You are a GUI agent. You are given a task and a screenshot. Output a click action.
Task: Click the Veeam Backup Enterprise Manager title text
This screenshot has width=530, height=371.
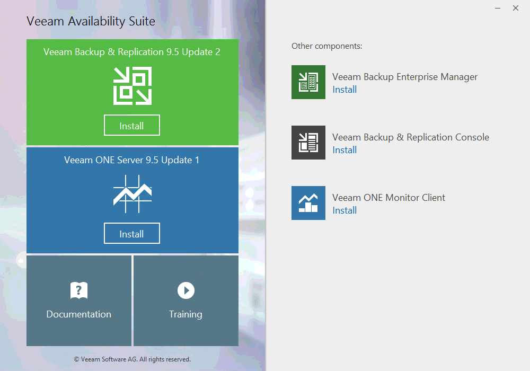pyautogui.click(x=405, y=77)
